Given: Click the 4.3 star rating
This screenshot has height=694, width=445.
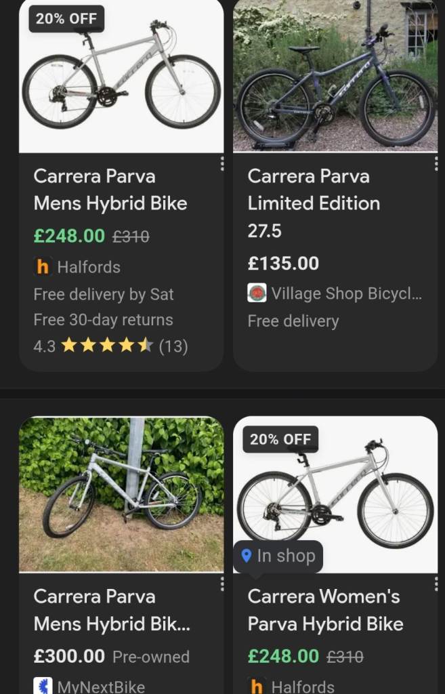Looking at the screenshot, I should pos(110,346).
